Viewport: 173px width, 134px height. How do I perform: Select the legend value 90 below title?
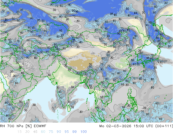(59, 132)
